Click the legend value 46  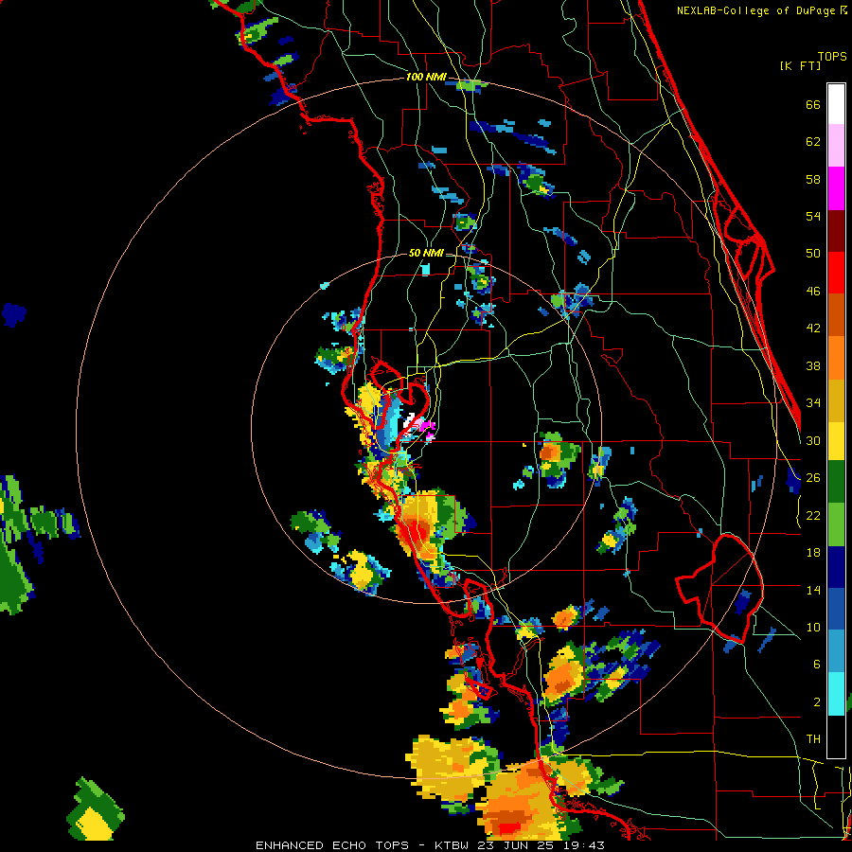pos(813,292)
